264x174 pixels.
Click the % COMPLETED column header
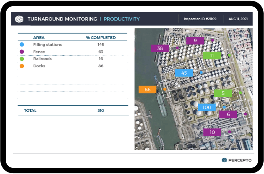101,38
